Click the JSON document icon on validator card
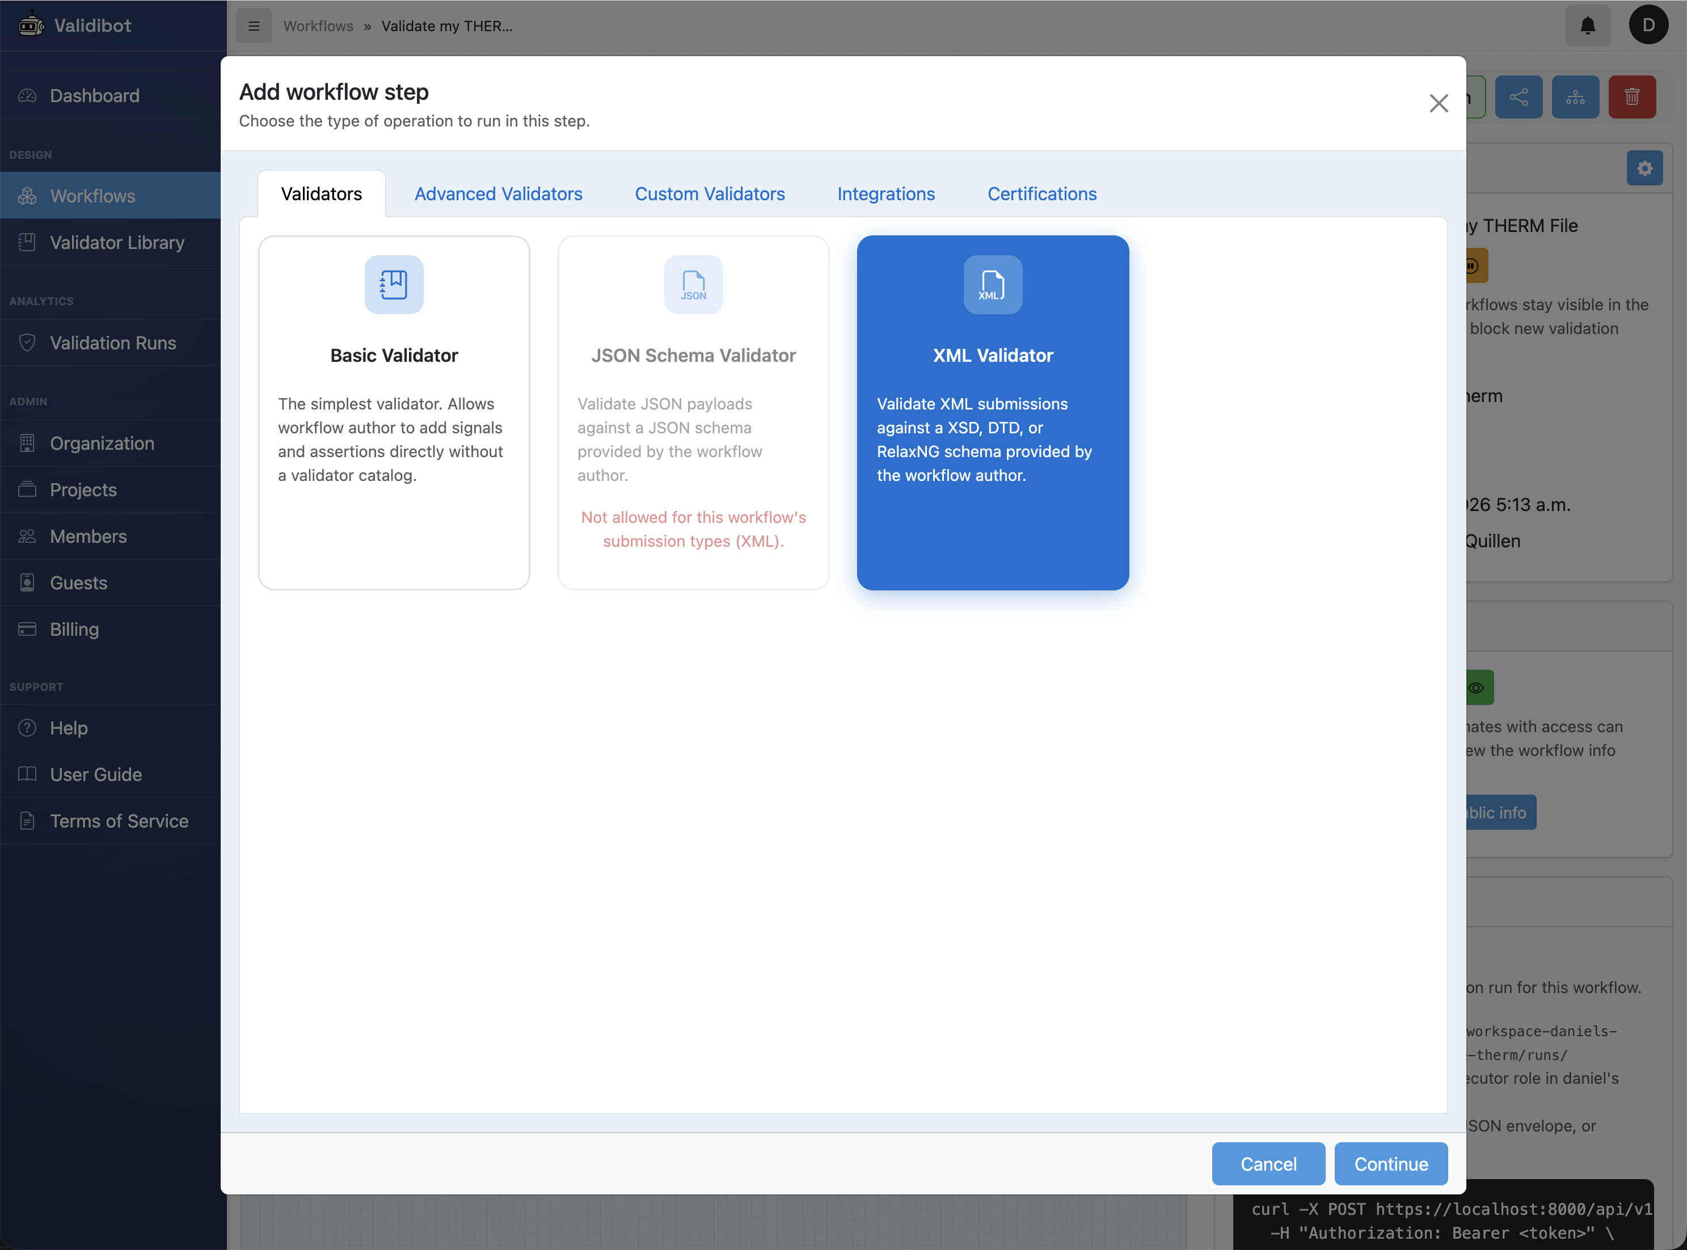Image resolution: width=1687 pixels, height=1250 pixels. tap(693, 285)
